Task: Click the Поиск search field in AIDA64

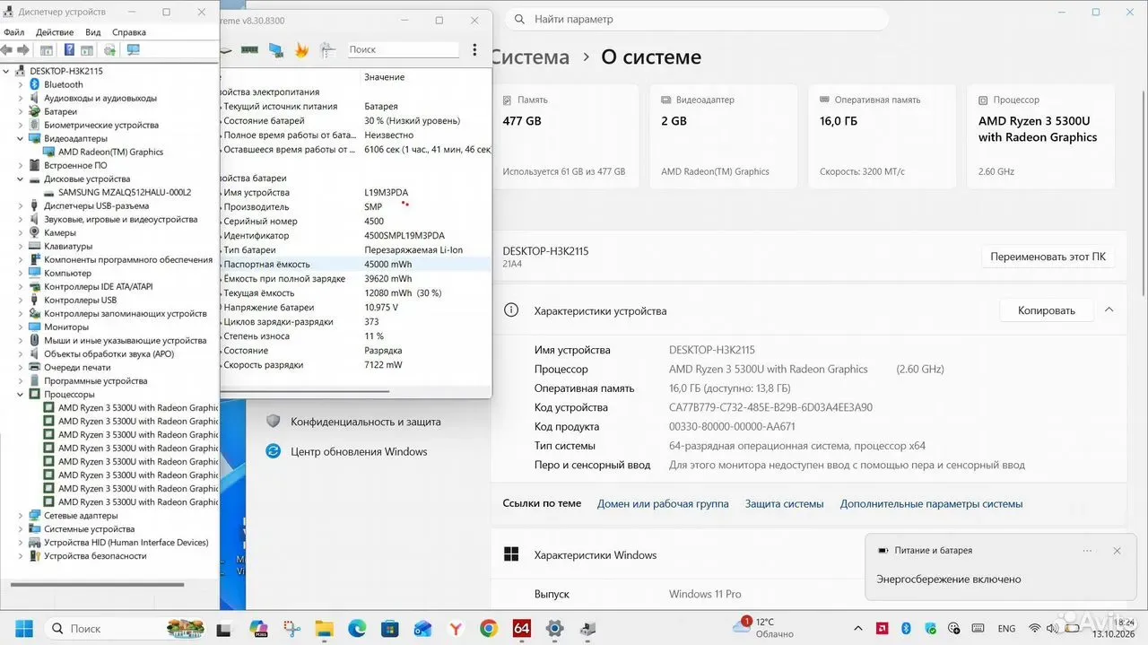Action: coord(403,50)
